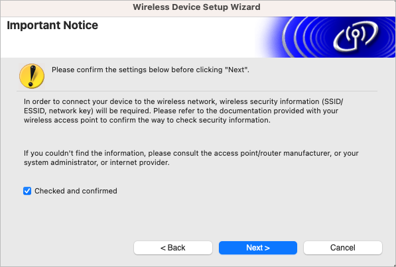396x267 pixels.
Task: Click the Wireless Device Setup Wizard title bar
Action: [197, 7]
